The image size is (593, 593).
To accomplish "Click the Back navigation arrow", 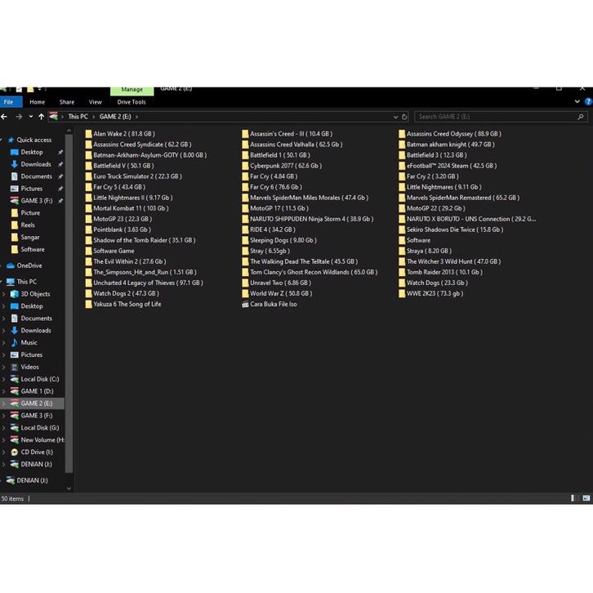I will click(4, 117).
